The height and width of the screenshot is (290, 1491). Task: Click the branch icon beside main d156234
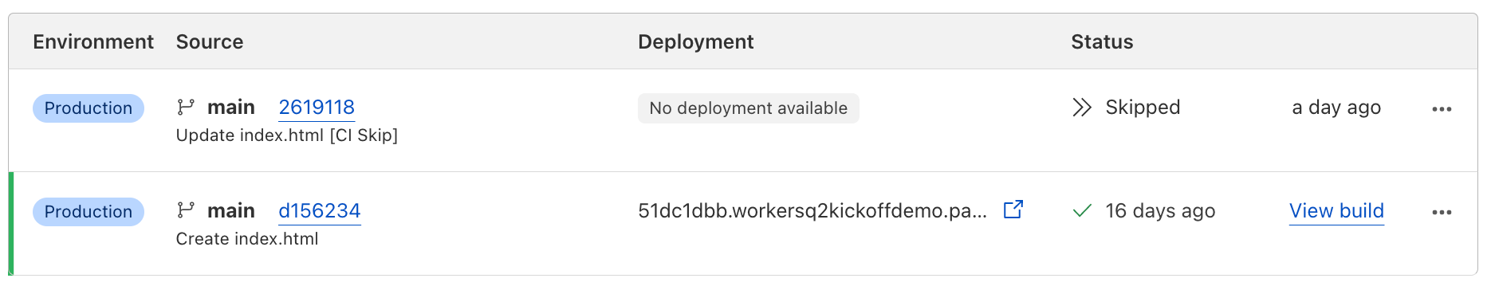[x=186, y=210]
